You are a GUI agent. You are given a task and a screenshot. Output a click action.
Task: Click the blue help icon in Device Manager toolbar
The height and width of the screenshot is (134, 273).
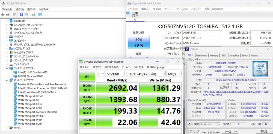tap(21, 15)
